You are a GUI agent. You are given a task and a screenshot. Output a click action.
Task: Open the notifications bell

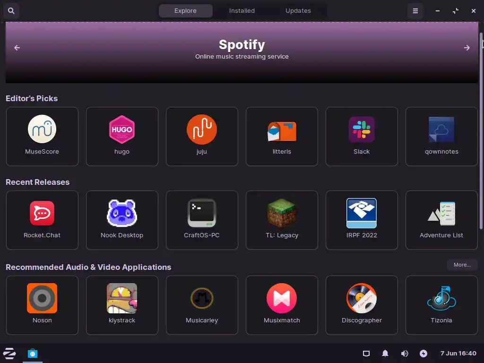(385, 354)
